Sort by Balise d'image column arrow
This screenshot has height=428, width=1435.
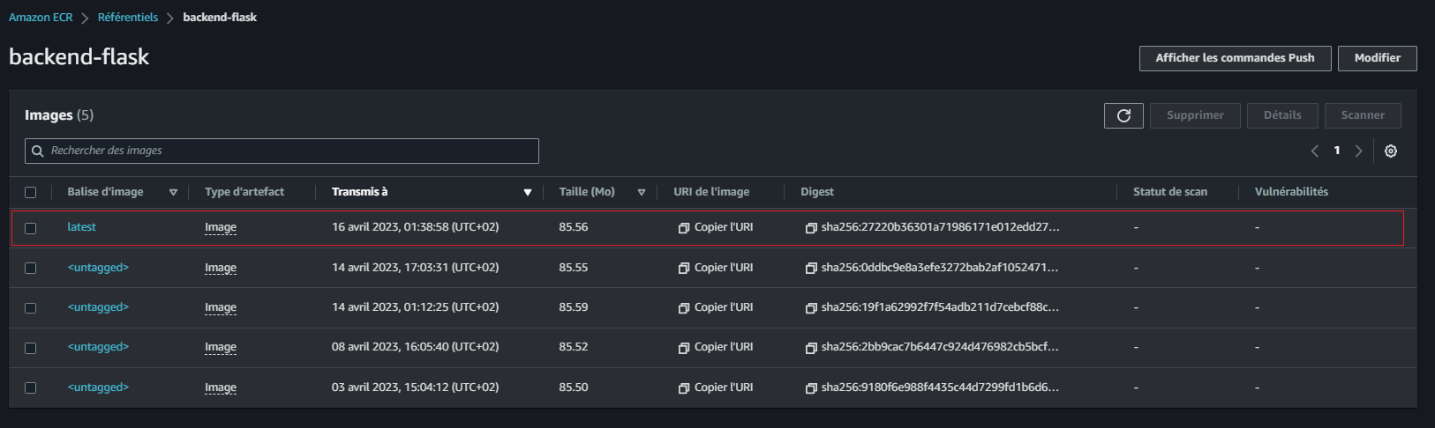tap(173, 192)
